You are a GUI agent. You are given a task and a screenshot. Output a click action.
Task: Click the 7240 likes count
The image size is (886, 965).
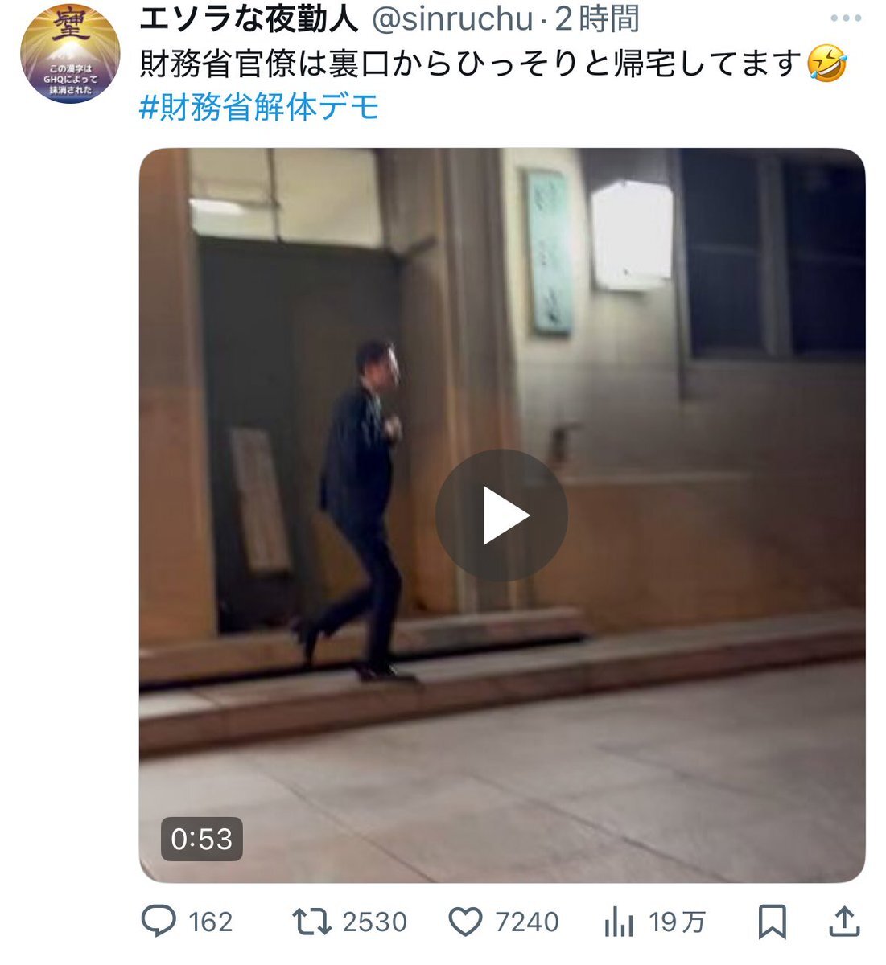click(x=526, y=922)
